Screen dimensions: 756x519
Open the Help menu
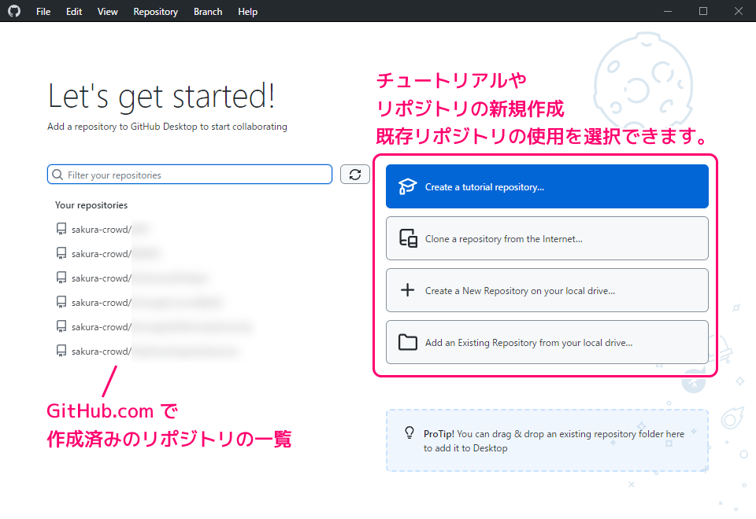point(247,12)
